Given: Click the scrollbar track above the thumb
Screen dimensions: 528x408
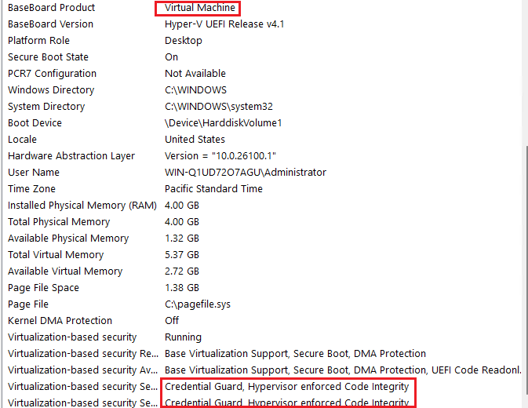Looking at the screenshot, I should pyautogui.click(x=523, y=71).
